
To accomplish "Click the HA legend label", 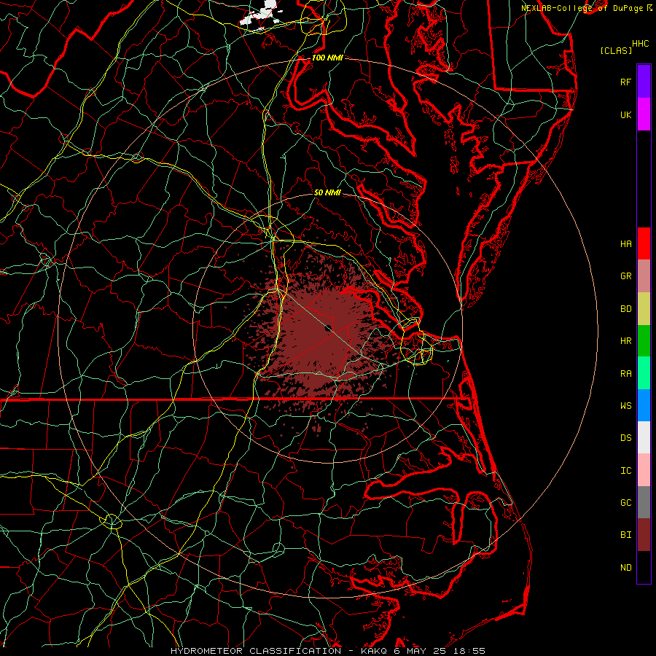I will click(625, 243).
